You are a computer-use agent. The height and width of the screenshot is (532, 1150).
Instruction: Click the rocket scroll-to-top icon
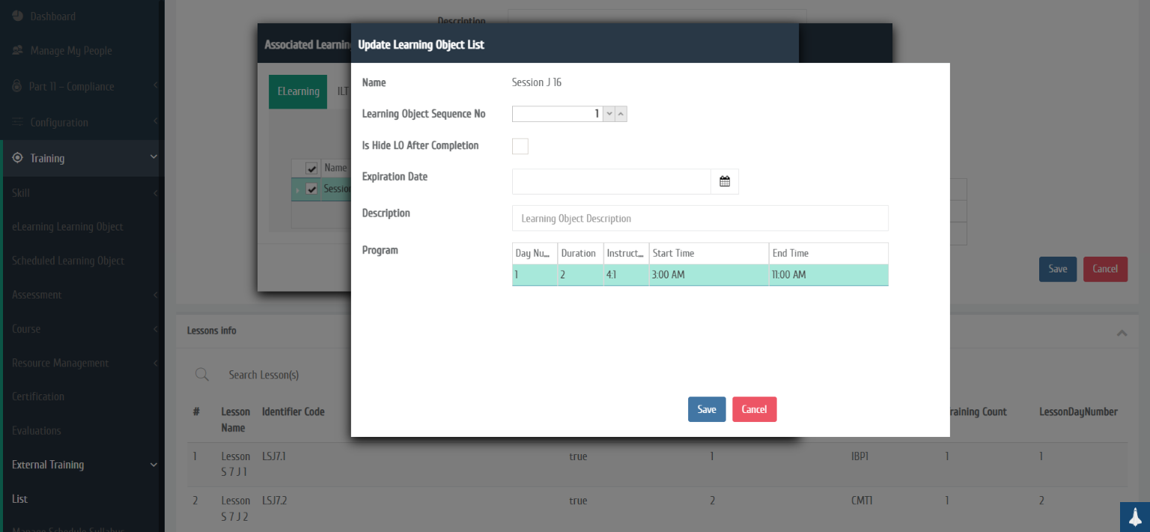[1134, 517]
